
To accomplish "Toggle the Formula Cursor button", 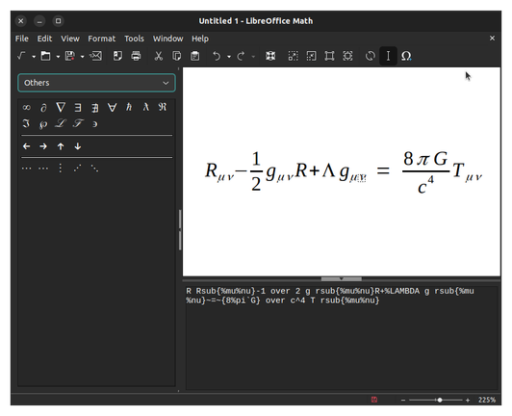I will 388,56.
